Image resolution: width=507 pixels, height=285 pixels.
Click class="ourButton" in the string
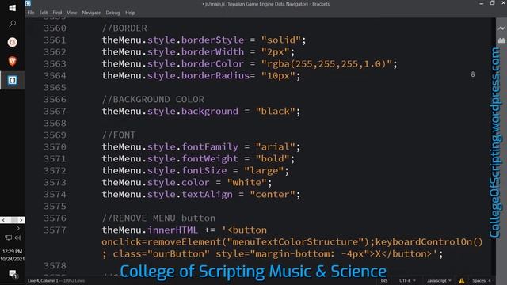(162, 253)
